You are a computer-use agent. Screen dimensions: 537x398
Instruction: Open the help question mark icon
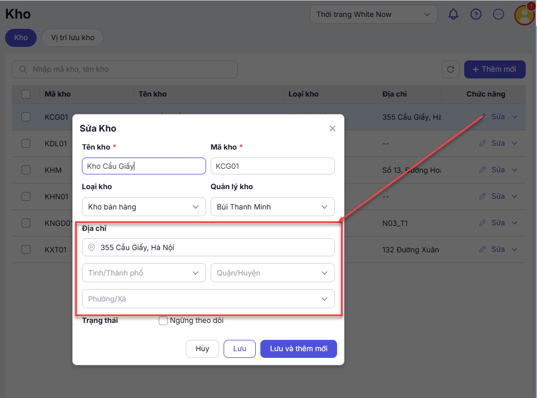click(x=476, y=15)
